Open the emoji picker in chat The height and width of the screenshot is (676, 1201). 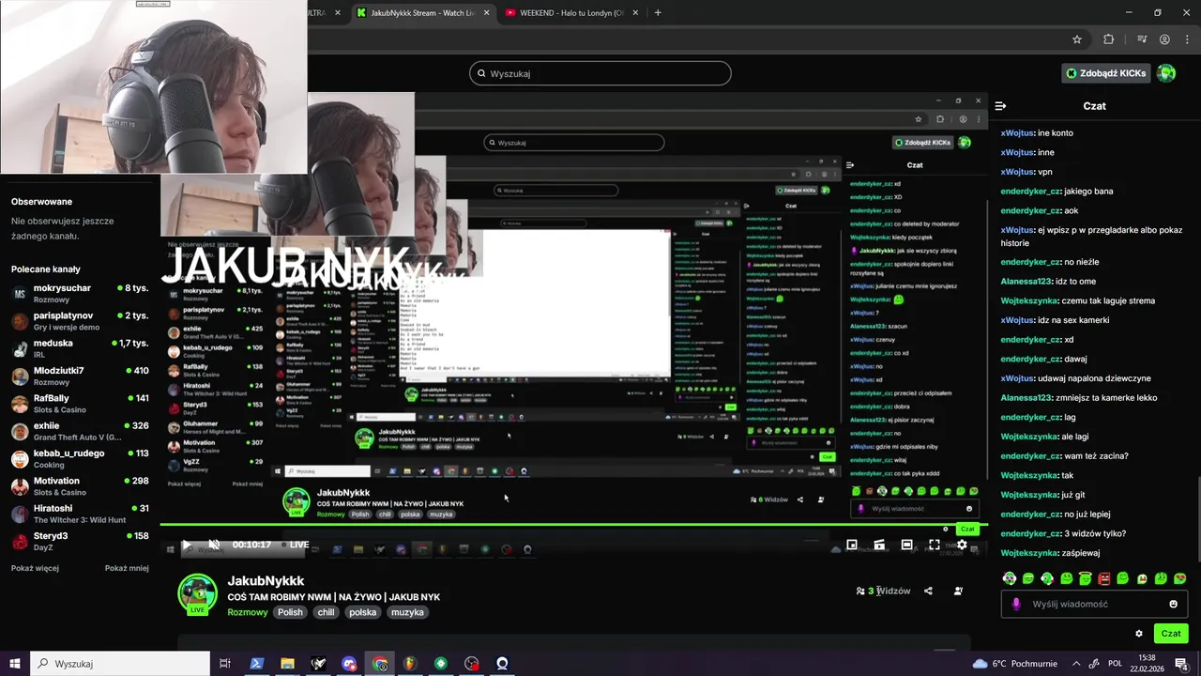[x=1173, y=604]
